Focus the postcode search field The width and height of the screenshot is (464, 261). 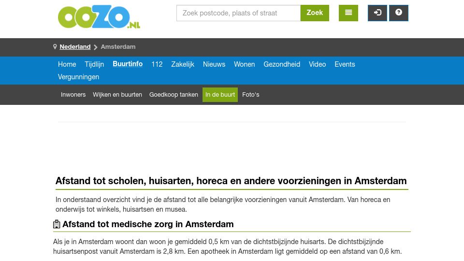[238, 13]
